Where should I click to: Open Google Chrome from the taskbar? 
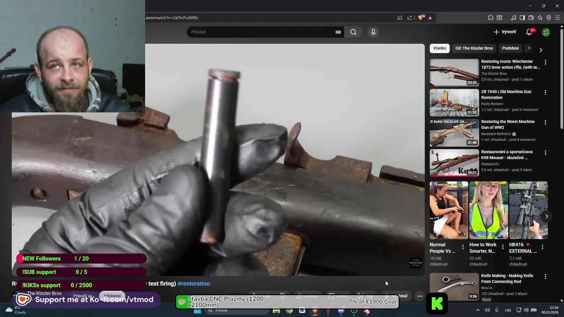click(289, 311)
